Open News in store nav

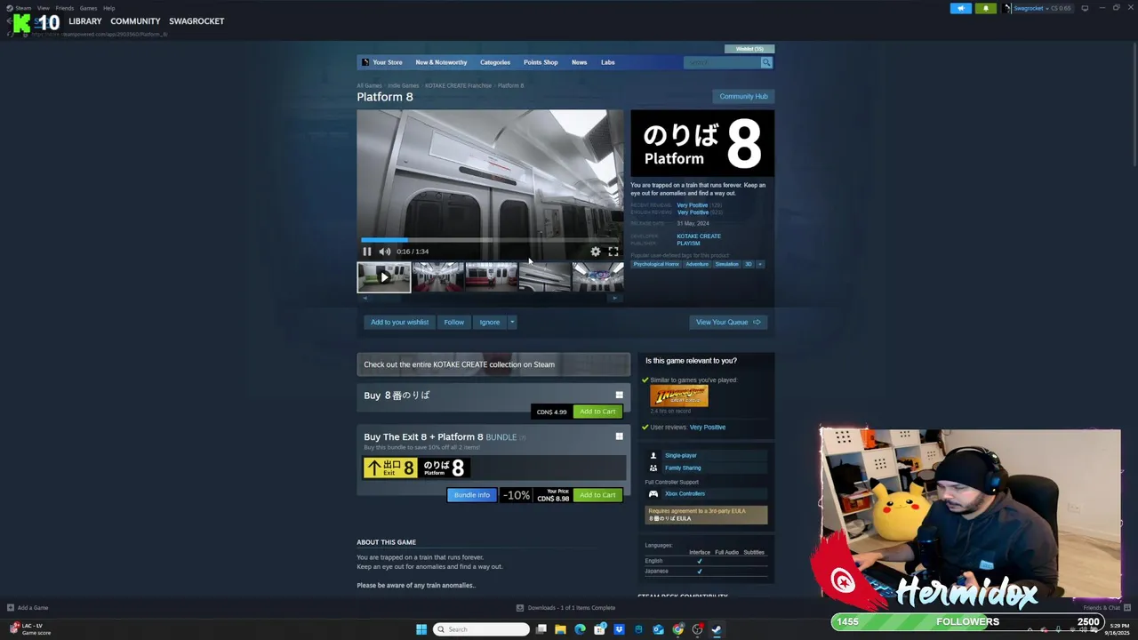point(579,62)
